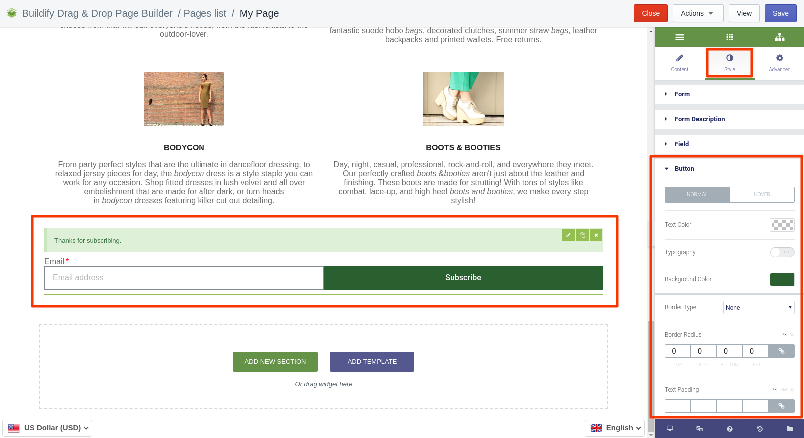804x438 pixels.
Task: Switch to the Style tab
Action: [729, 63]
